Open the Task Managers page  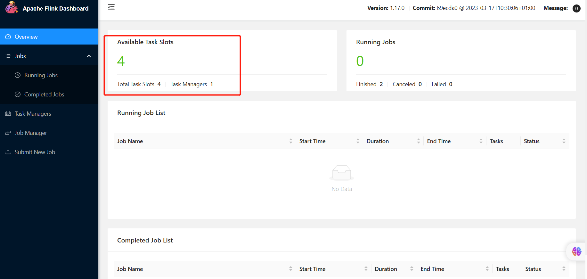[49, 114]
